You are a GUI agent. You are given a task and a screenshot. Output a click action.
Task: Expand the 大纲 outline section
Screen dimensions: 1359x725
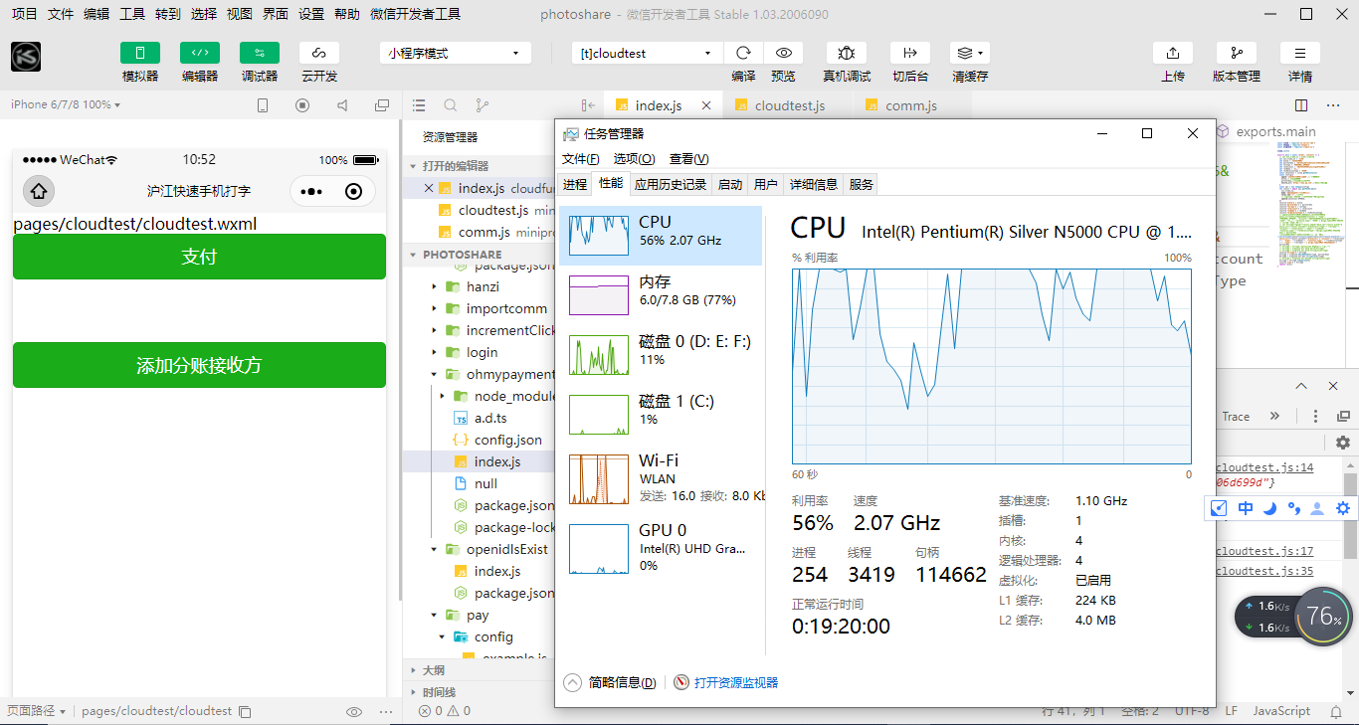(x=478, y=670)
